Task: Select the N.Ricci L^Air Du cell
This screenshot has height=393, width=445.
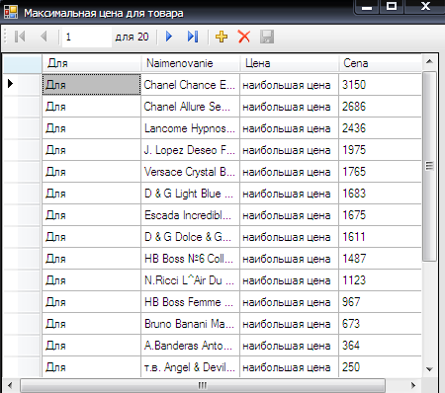Action: point(190,280)
